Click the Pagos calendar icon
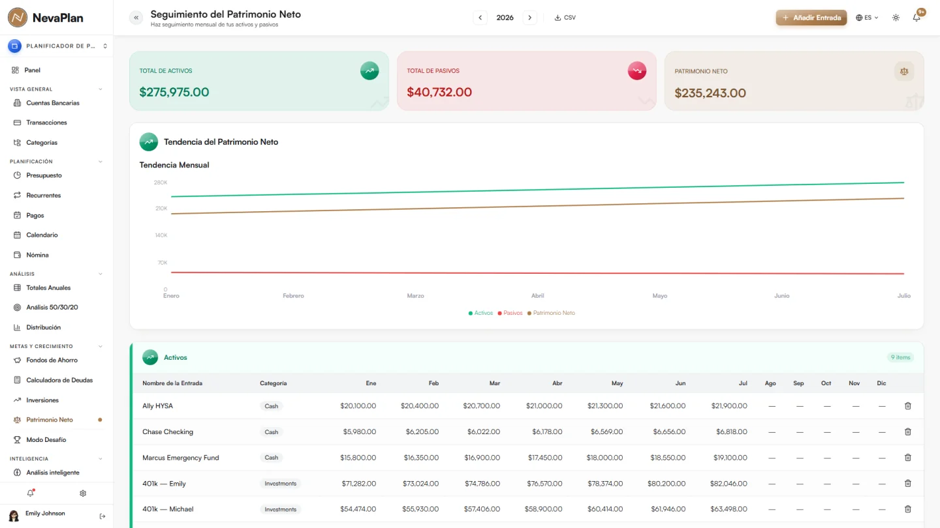The width and height of the screenshot is (940, 528). point(18,215)
